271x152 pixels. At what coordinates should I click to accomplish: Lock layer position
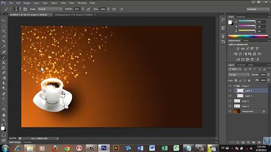(245, 80)
